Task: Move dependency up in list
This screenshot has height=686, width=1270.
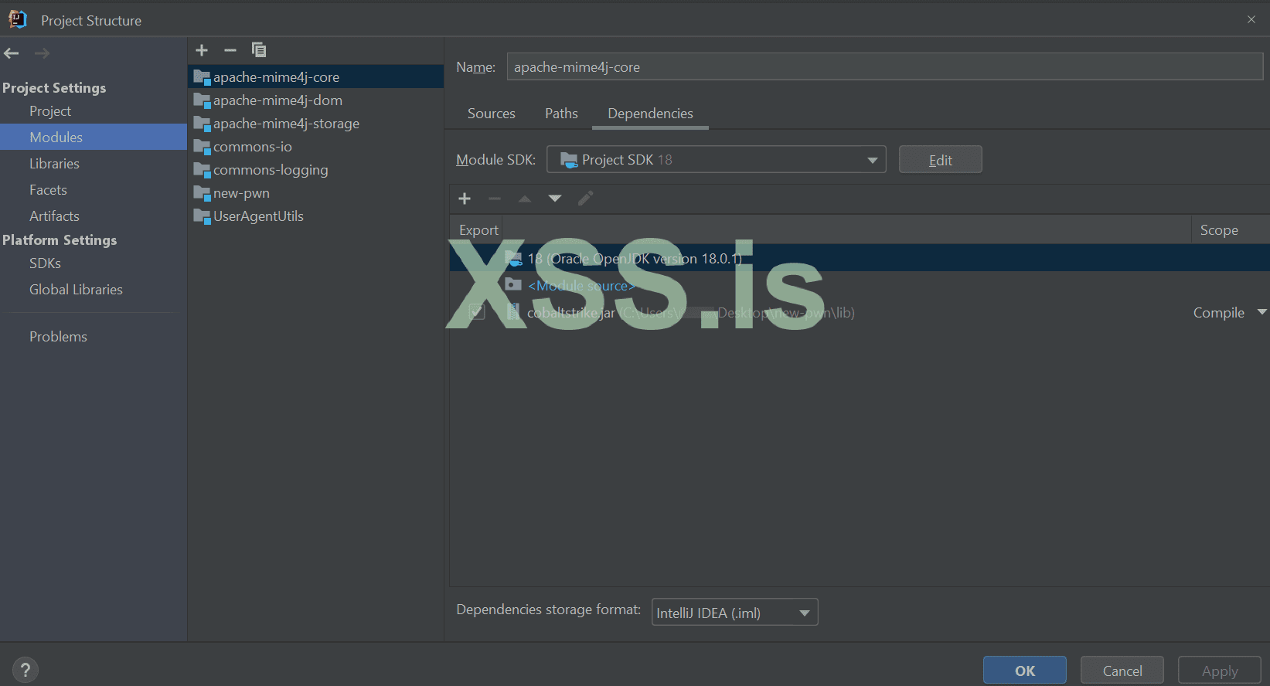Action: tap(525, 199)
